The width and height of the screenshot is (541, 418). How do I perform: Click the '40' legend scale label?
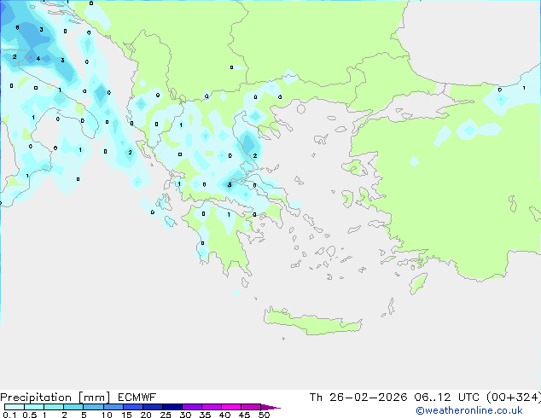(224, 415)
